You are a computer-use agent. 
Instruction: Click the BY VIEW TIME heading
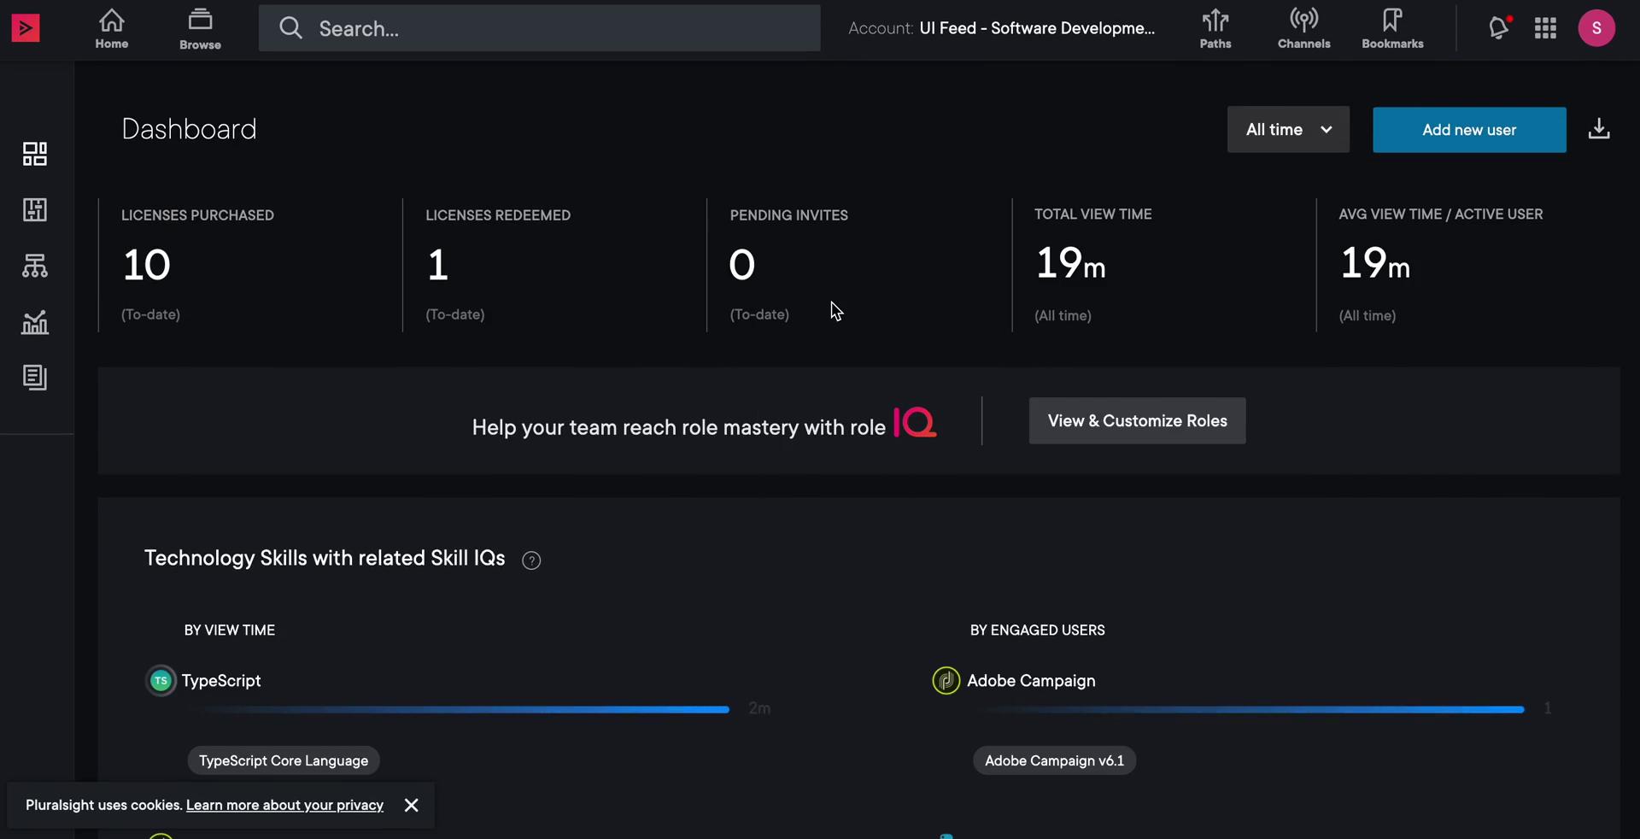[230, 631]
